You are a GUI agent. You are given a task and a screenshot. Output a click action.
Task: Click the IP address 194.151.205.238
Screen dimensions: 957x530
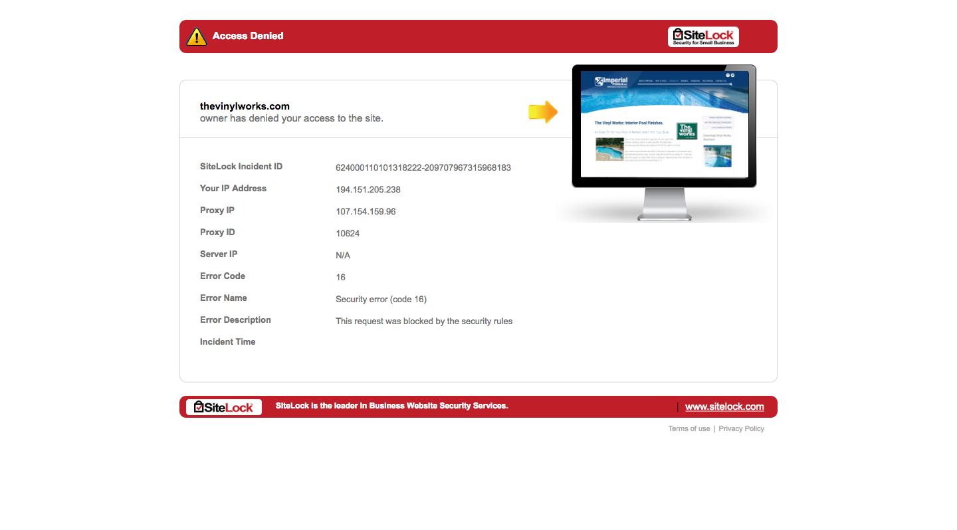(368, 190)
